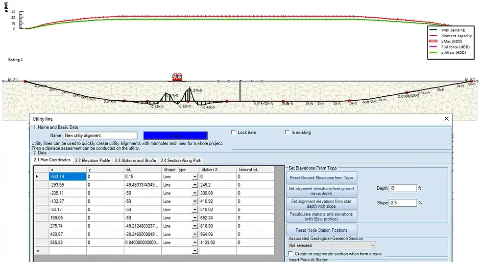The height and width of the screenshot is (262, 480).
Task: Open the Associated Geological-Geotech Section dropdown
Action: coord(332,245)
